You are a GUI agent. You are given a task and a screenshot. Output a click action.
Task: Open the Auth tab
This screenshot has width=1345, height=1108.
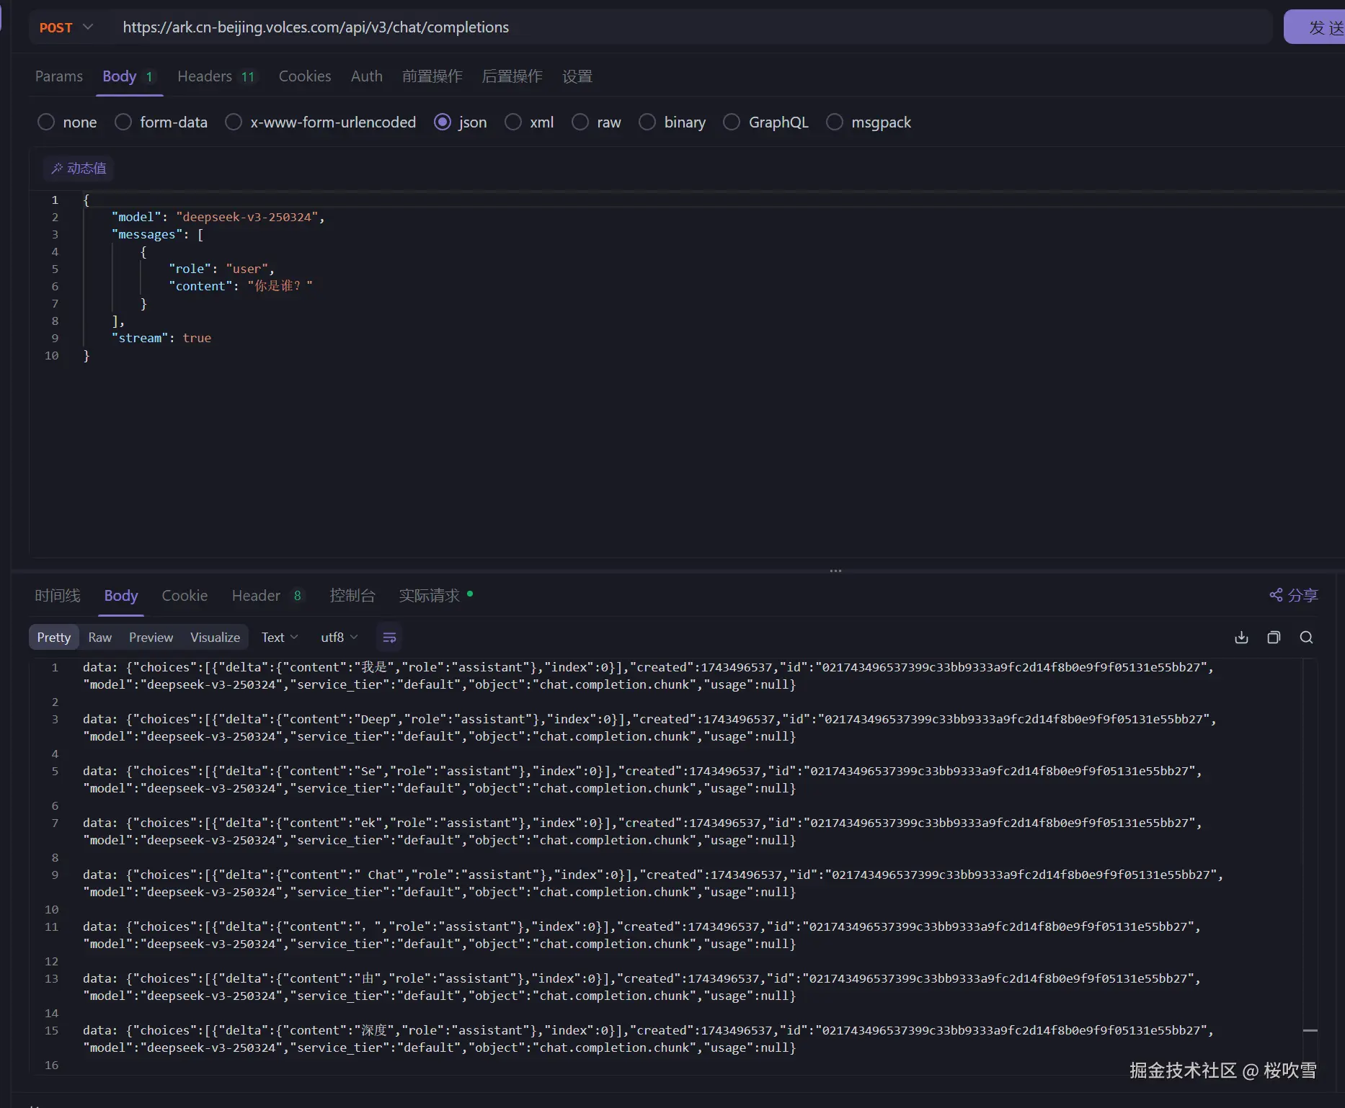point(367,76)
